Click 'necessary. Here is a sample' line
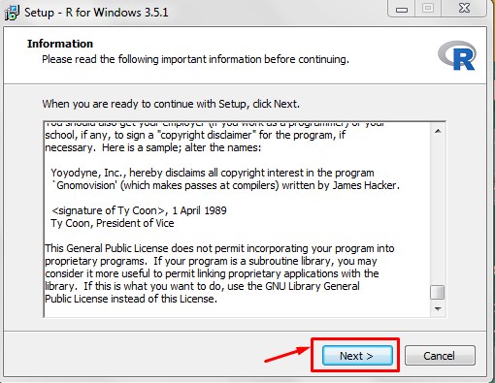 point(152,147)
